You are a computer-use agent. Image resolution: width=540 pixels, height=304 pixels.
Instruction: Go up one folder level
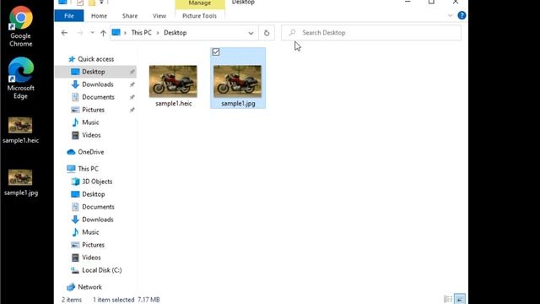click(103, 33)
